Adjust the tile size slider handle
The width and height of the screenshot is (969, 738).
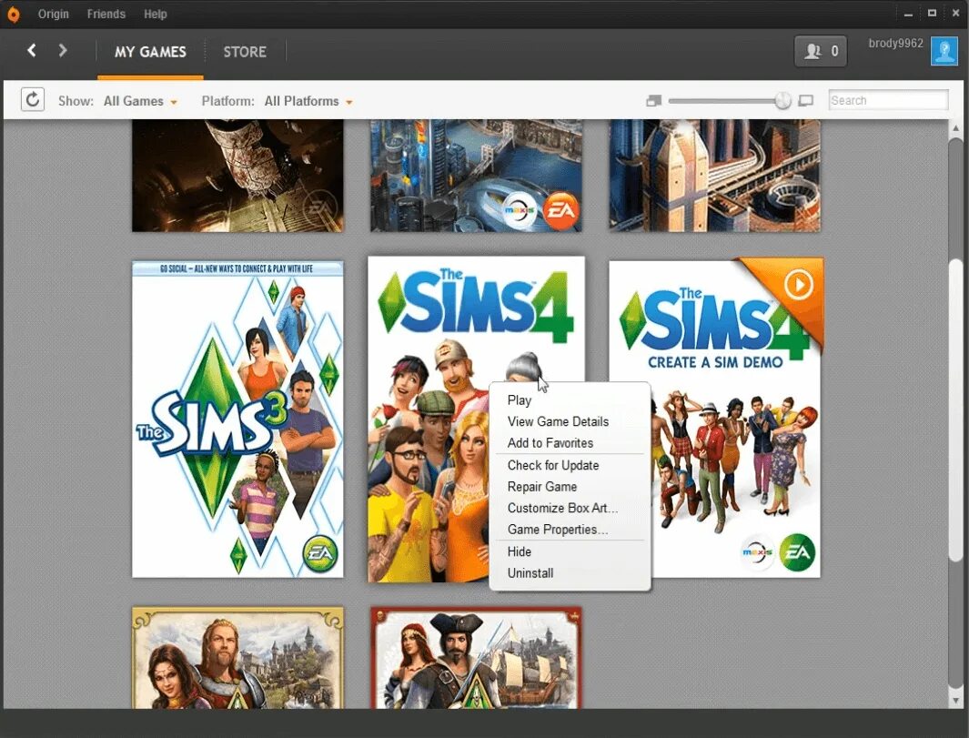click(782, 100)
